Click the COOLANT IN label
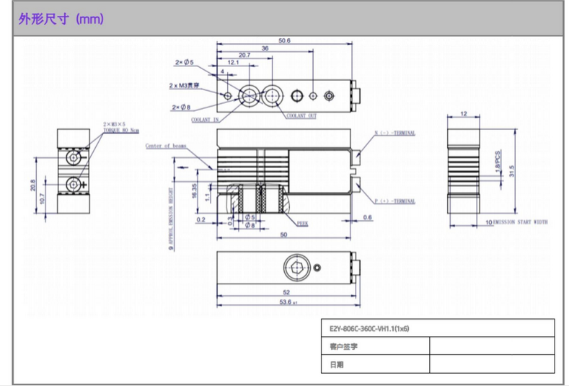The image size is (569, 386). click(x=205, y=120)
